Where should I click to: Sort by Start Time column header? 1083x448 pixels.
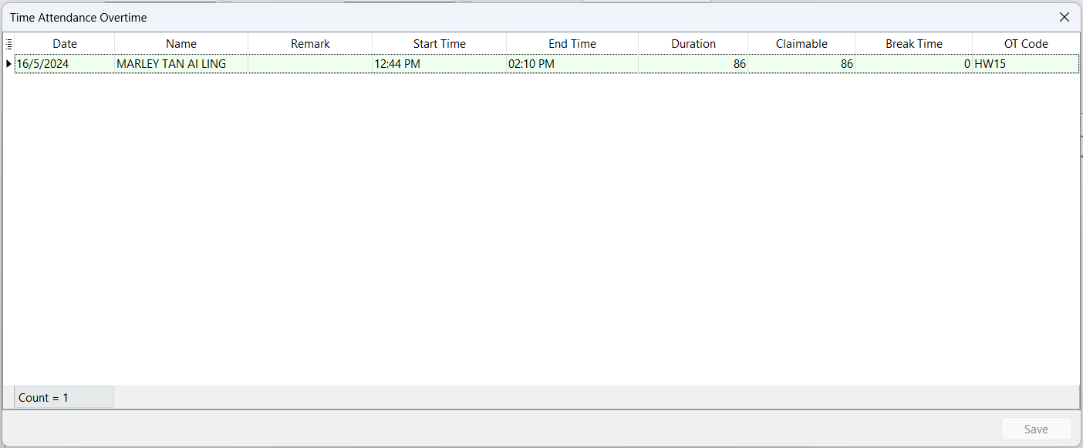pyautogui.click(x=439, y=44)
